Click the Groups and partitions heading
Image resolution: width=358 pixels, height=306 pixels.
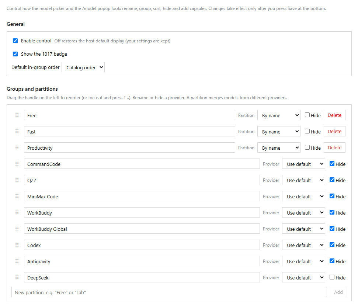pyautogui.click(x=32, y=89)
